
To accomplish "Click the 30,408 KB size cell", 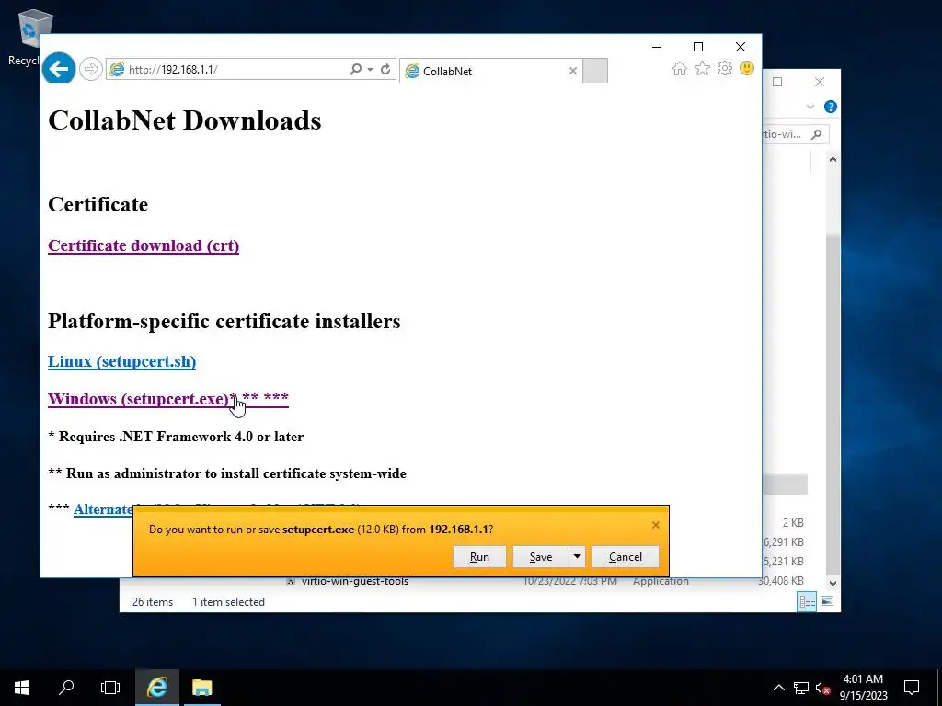I will pyautogui.click(x=781, y=581).
